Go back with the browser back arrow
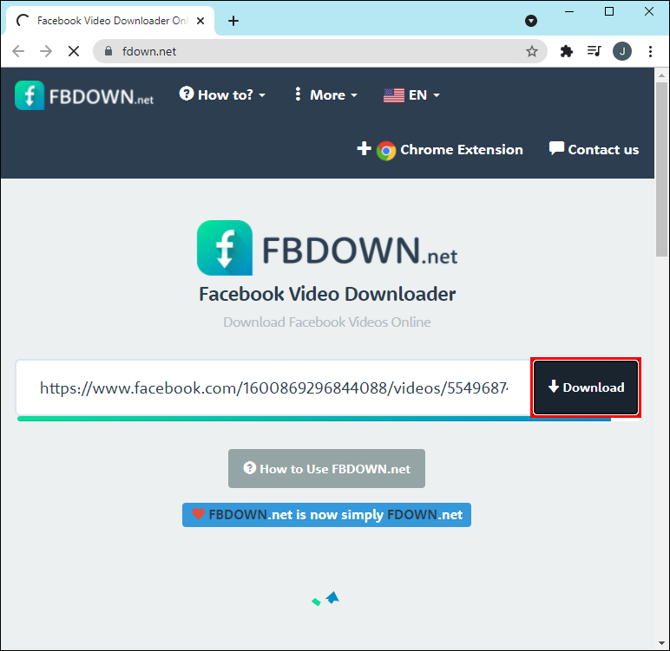Viewport: 670px width, 651px height. click(x=18, y=52)
